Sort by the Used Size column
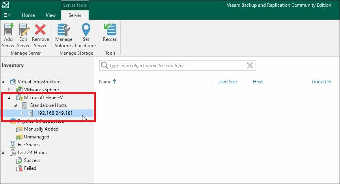Image resolution: width=340 pixels, height=184 pixels. click(227, 82)
